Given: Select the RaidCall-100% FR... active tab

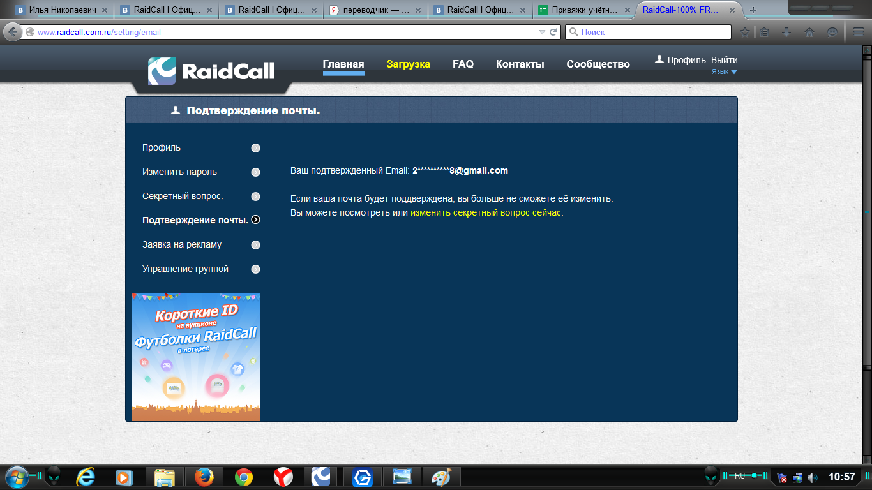Looking at the screenshot, I should click(x=688, y=10).
